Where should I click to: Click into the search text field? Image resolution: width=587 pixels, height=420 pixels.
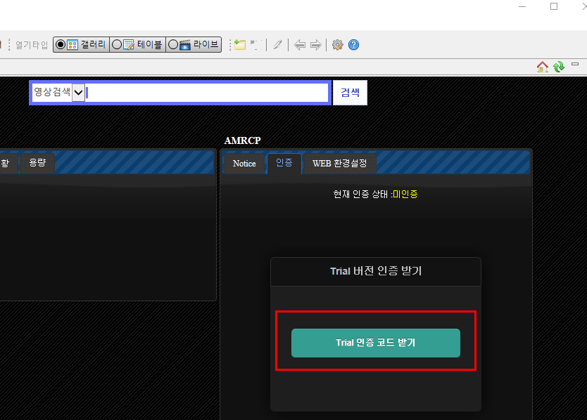tap(207, 93)
